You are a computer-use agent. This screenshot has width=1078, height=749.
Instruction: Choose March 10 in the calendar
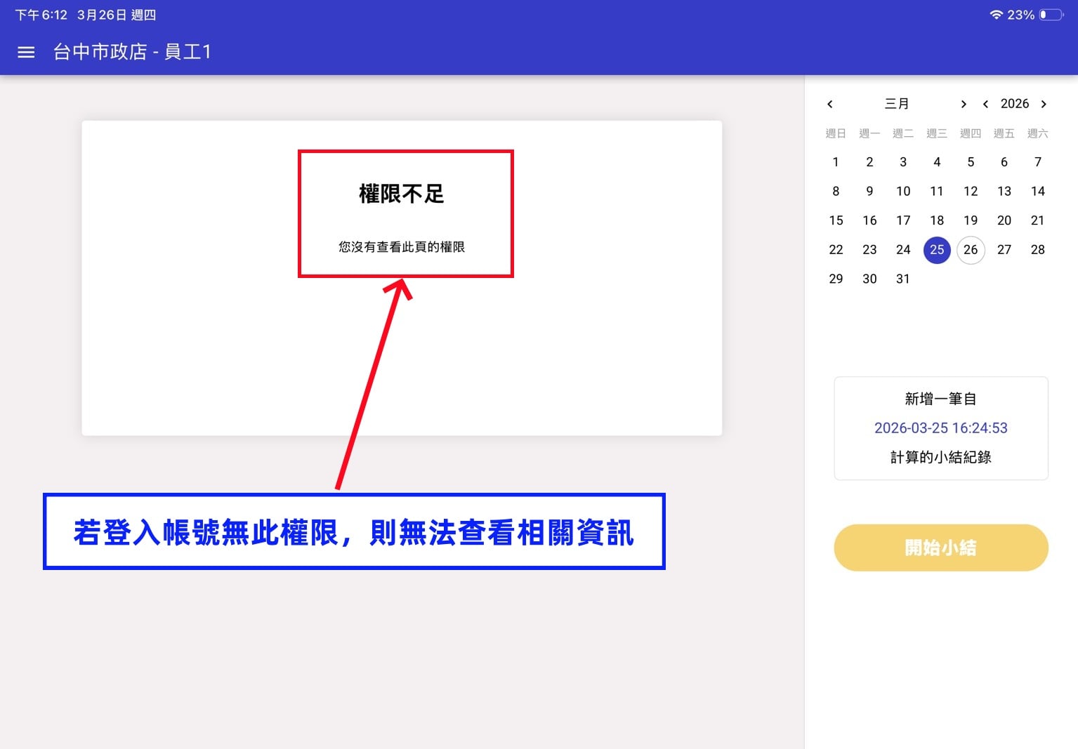(x=903, y=191)
